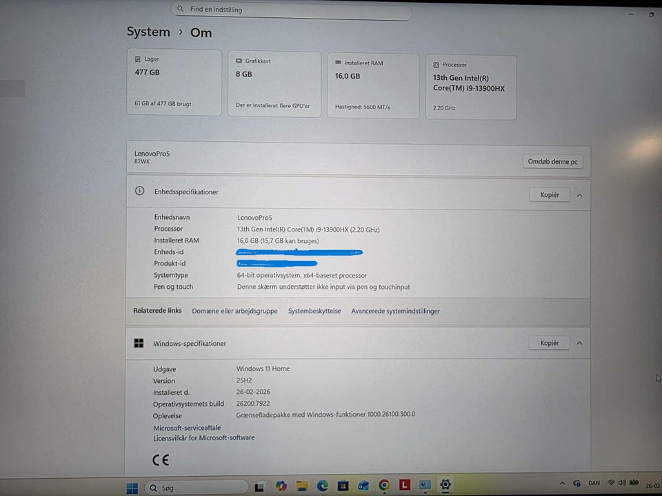Image resolution: width=662 pixels, height=496 pixels.
Task: Click the volume speaker tray icon
Action: coord(622,483)
